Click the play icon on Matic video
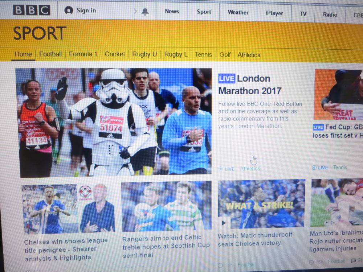Image resolution: width=363 pixels, height=272 pixels. pos(224,223)
